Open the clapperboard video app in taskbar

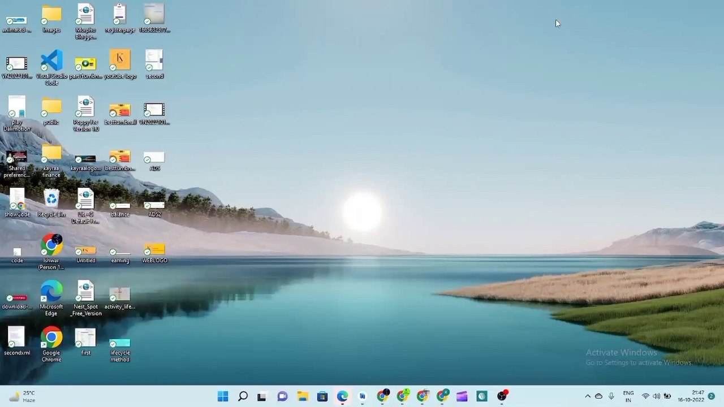point(462,396)
